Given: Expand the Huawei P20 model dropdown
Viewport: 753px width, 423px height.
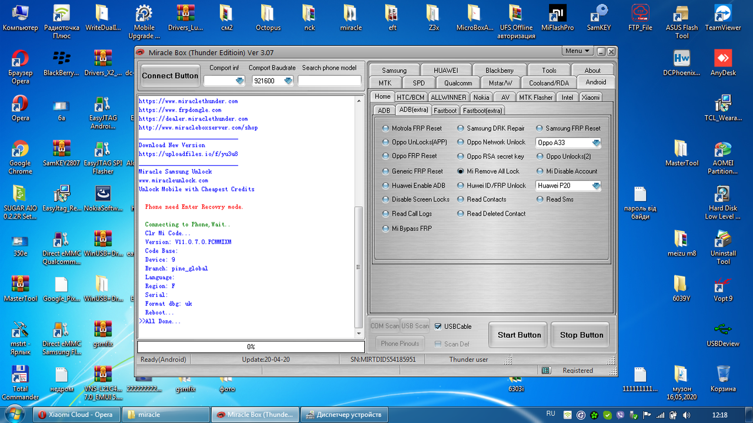Looking at the screenshot, I should pyautogui.click(x=596, y=186).
